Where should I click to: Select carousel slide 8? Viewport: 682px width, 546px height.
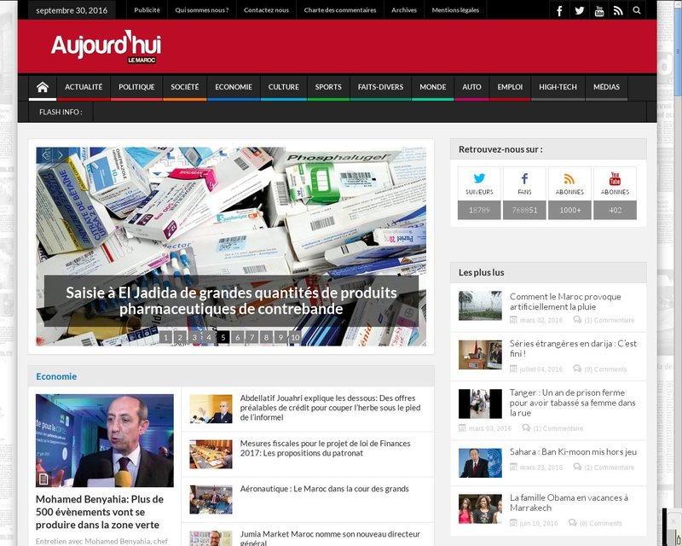(x=267, y=338)
